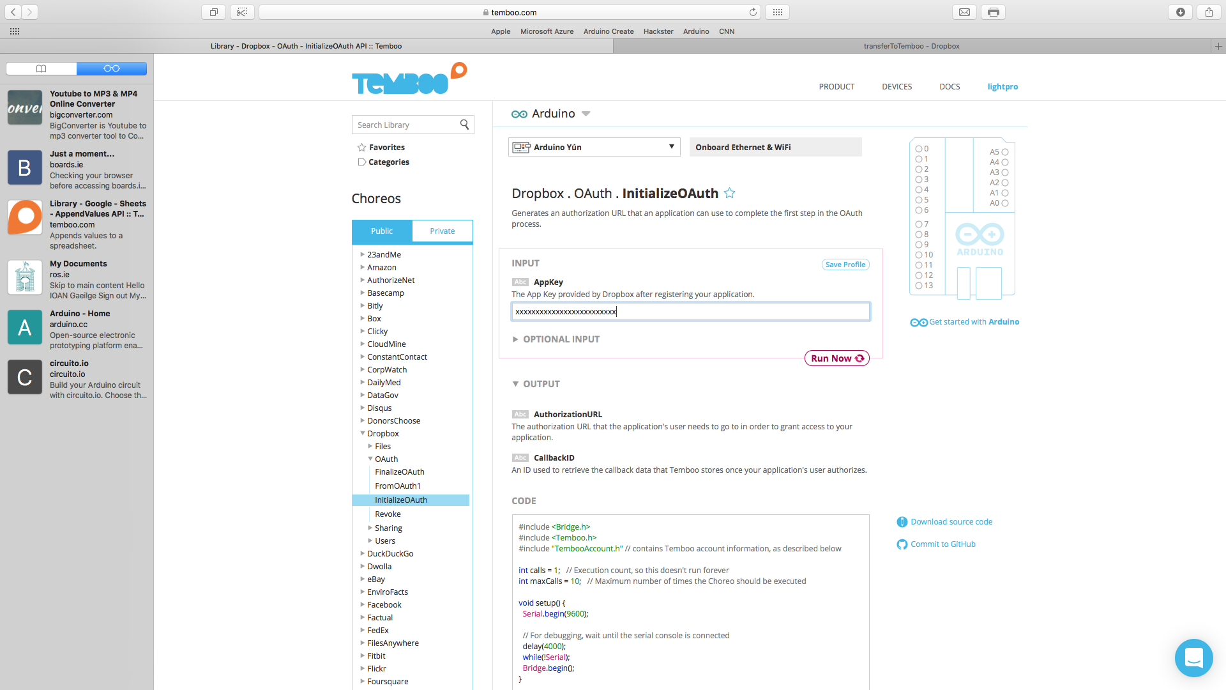Click Safari reload page icon
Image resolution: width=1226 pixels, height=690 pixels.
(x=753, y=12)
